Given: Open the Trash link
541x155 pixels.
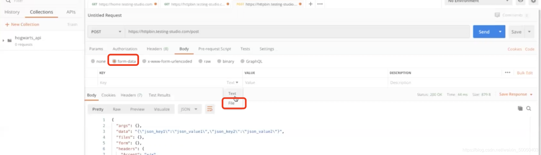Looking at the screenshot, I should 72,24.
